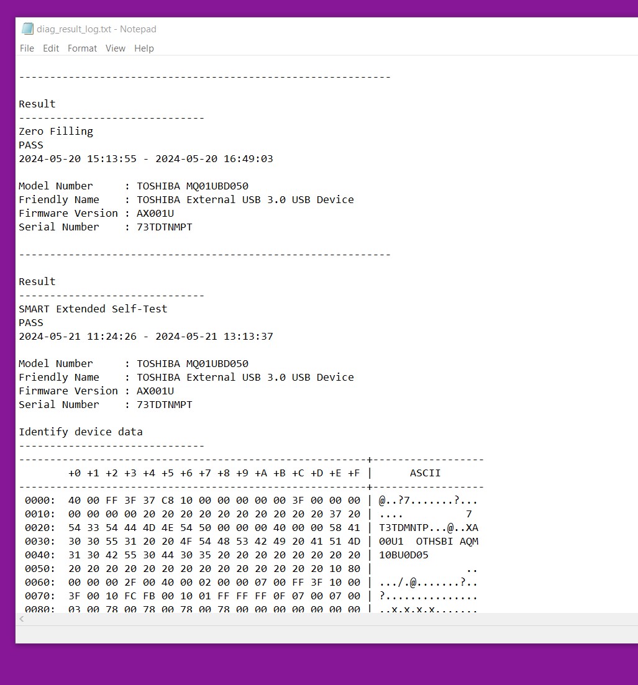Open the Help menu

coord(144,48)
